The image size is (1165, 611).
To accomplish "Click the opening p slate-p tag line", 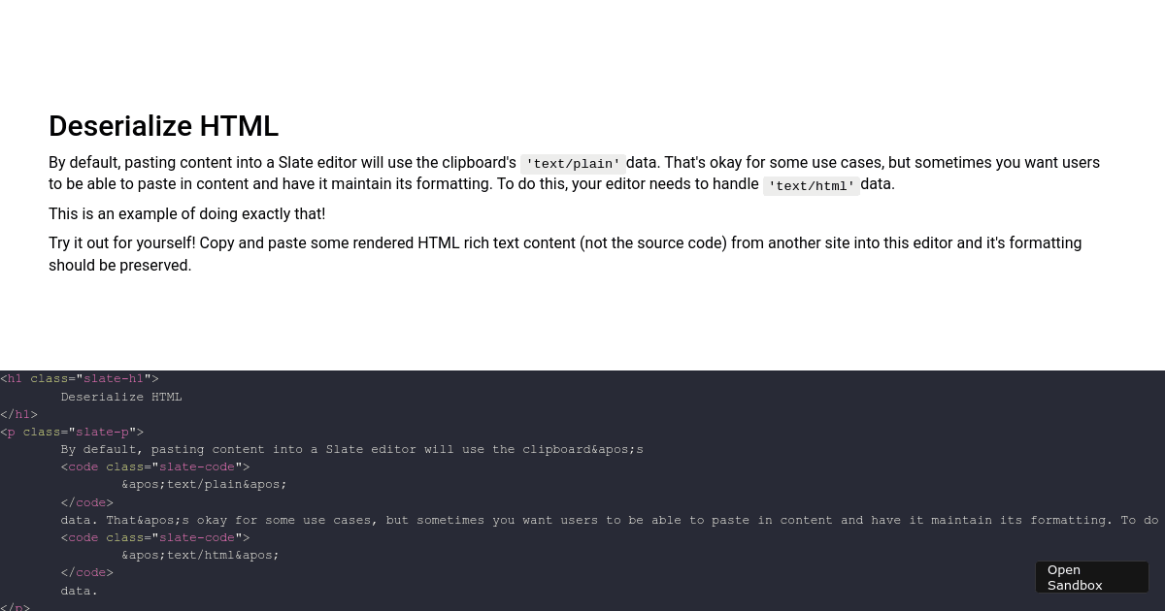I will pyautogui.click(x=72, y=432).
